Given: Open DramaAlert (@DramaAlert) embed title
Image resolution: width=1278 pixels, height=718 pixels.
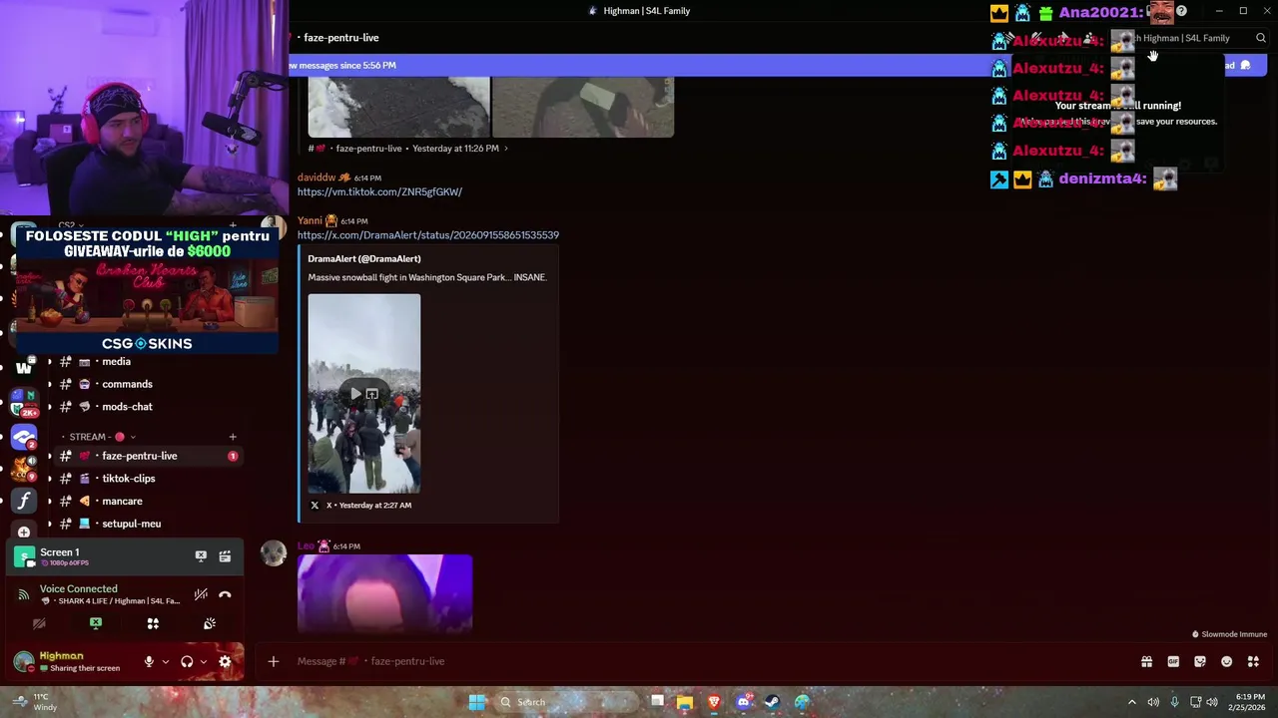Looking at the screenshot, I should [x=364, y=259].
